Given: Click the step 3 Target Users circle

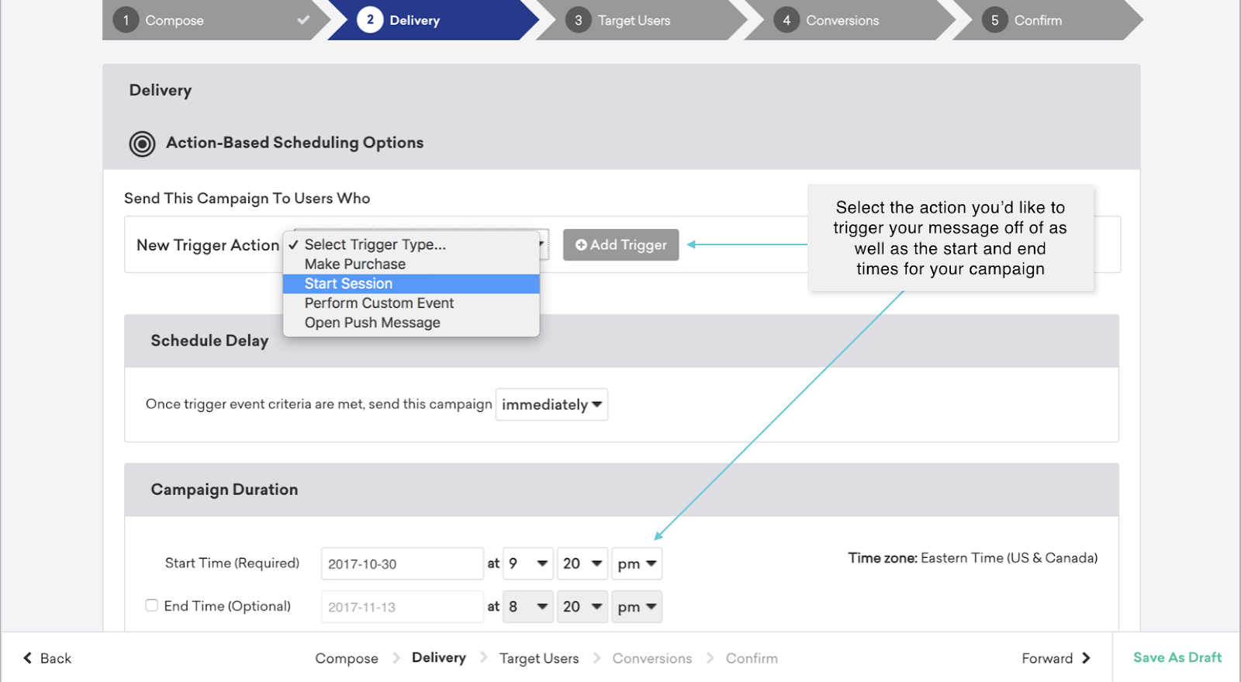Looking at the screenshot, I should [578, 20].
